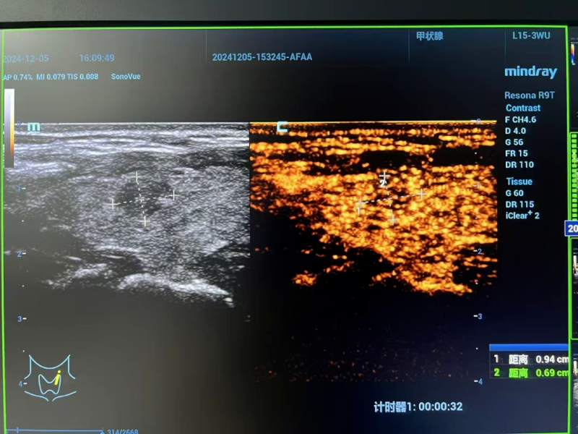
Task: Click the SonoVue contrast agent label
Action: (x=126, y=76)
